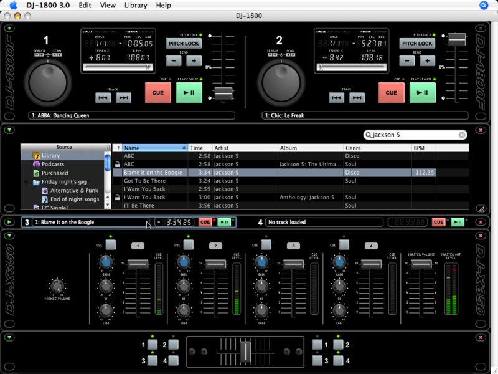Toggle mixer channel 1 cue button
This screenshot has width=498, height=374.
pyautogui.click(x=111, y=245)
